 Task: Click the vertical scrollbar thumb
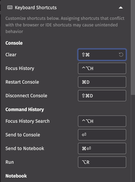[133, 48]
